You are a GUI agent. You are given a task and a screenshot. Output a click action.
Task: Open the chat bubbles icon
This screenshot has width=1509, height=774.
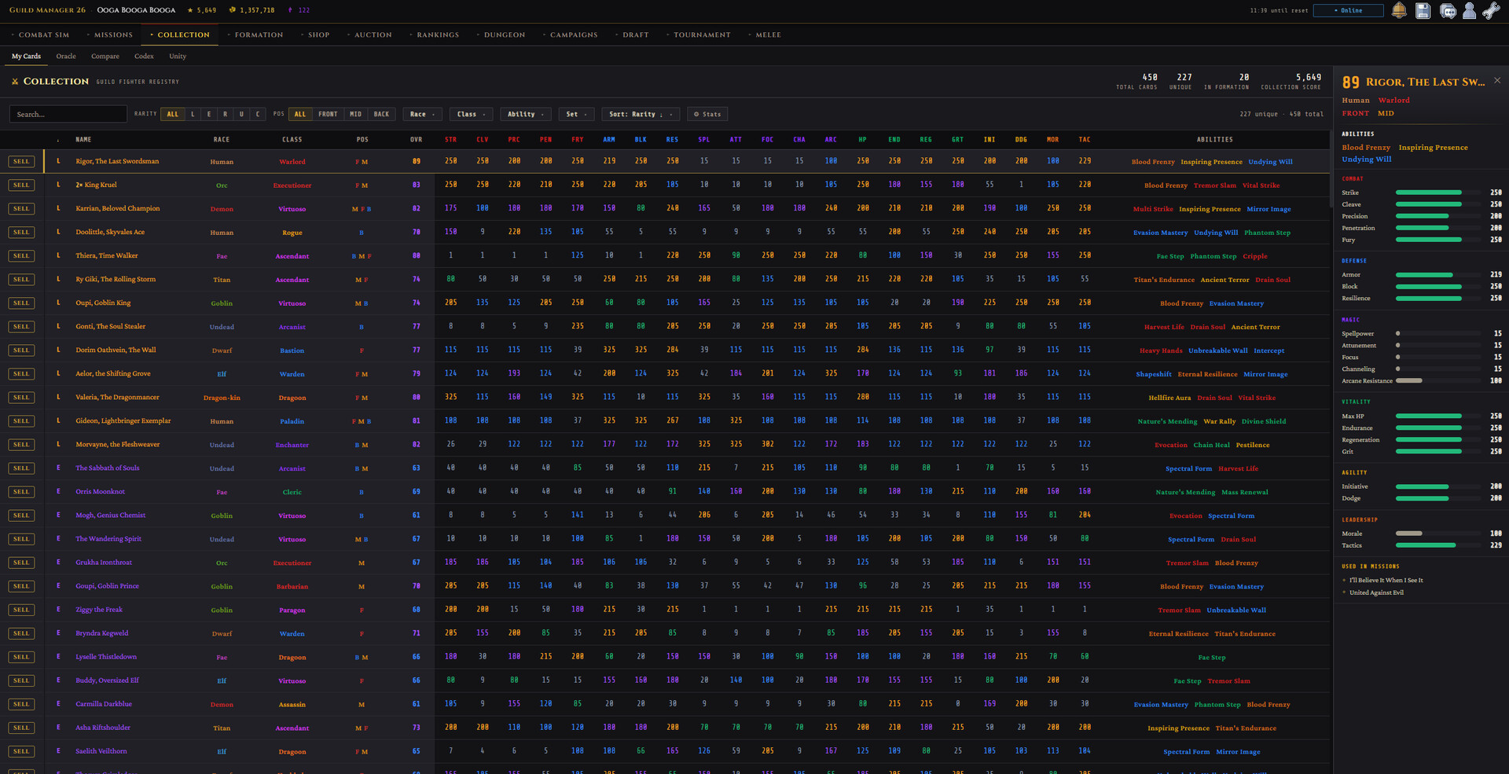click(x=1447, y=10)
